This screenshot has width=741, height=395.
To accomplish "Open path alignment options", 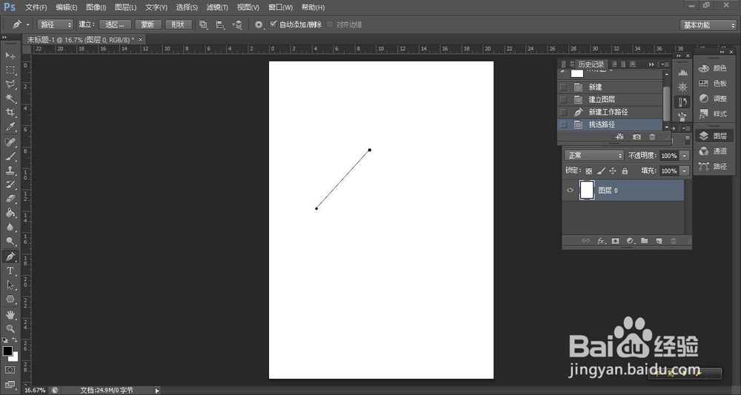I will click(220, 24).
